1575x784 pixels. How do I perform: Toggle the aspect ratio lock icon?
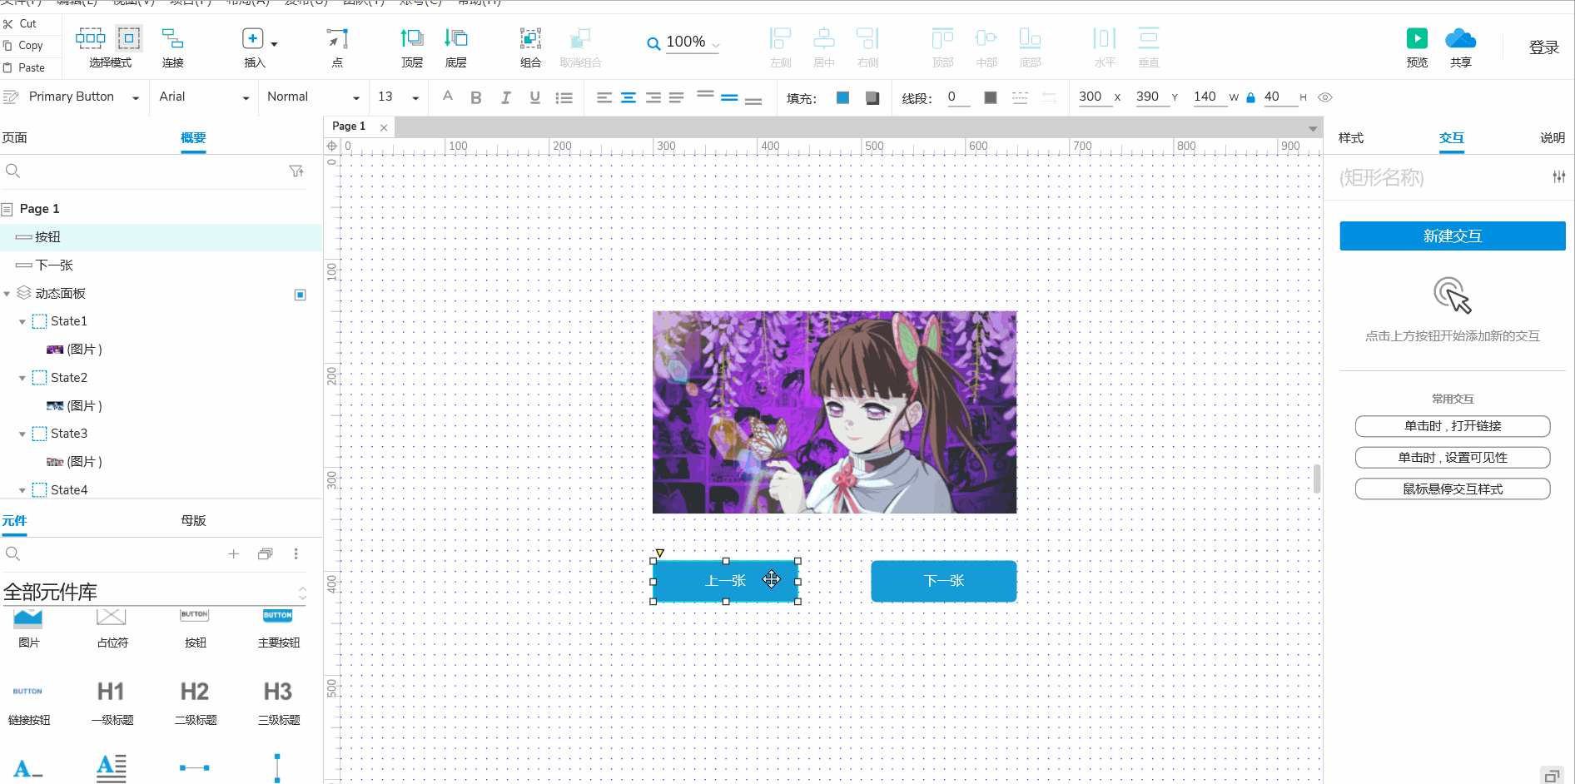[1250, 97]
